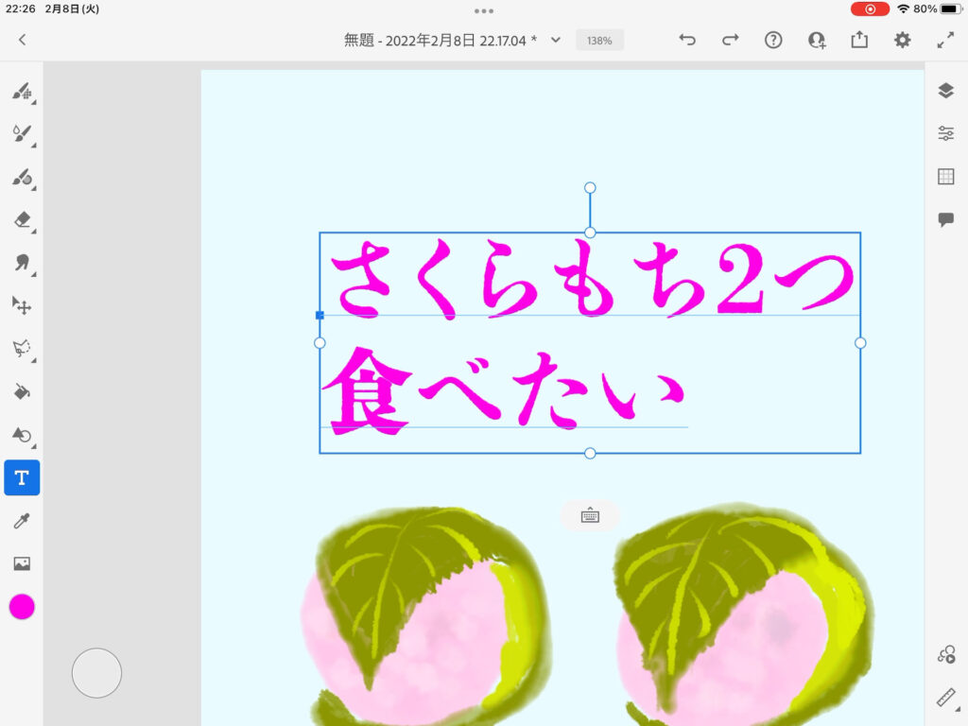The image size is (968, 726).
Task: Select the Live Brushes tool
Action: [22, 134]
